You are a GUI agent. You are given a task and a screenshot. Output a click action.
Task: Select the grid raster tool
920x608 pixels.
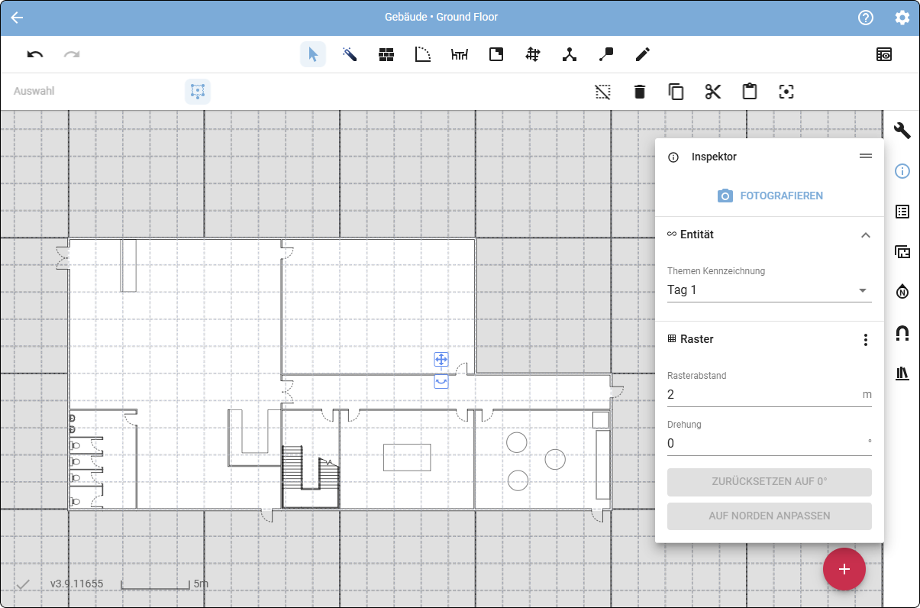tap(533, 54)
